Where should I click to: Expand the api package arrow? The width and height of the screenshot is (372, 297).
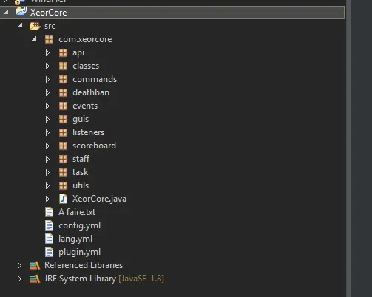click(x=47, y=52)
